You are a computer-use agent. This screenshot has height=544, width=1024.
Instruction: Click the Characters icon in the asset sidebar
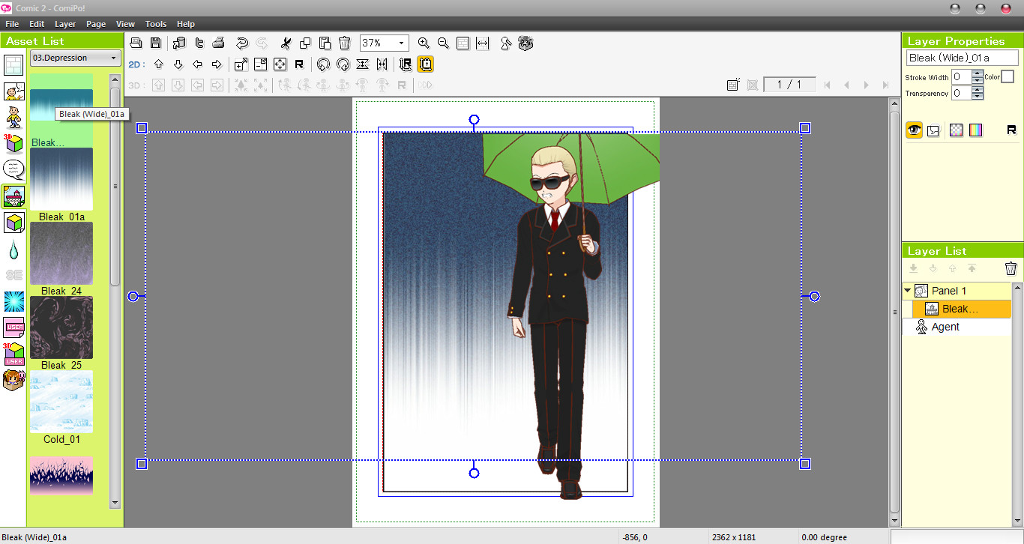(x=13, y=116)
